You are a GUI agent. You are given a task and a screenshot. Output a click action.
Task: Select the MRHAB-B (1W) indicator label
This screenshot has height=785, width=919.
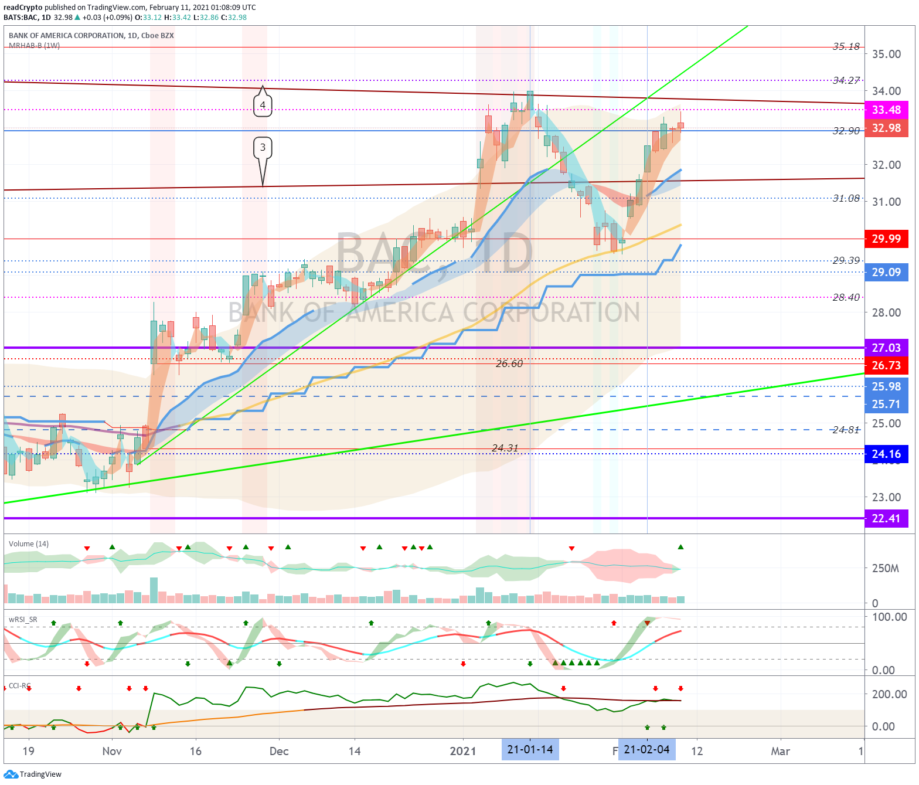click(34, 45)
